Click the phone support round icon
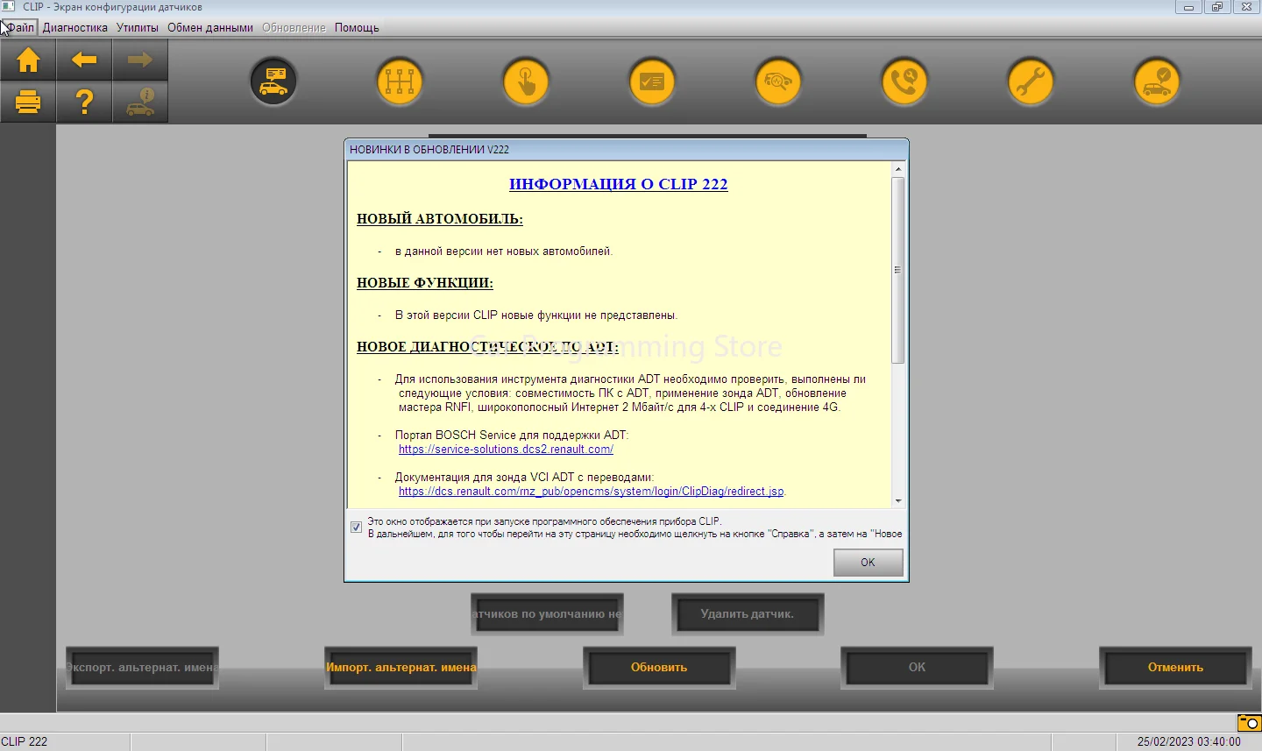The width and height of the screenshot is (1262, 751). pos(904,81)
